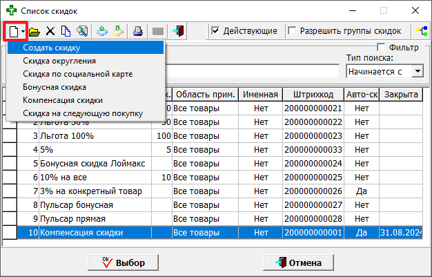Image resolution: width=432 pixels, height=277 pixels.
Task: Click the tree structure icon at toolbar right
Action: click(x=422, y=31)
